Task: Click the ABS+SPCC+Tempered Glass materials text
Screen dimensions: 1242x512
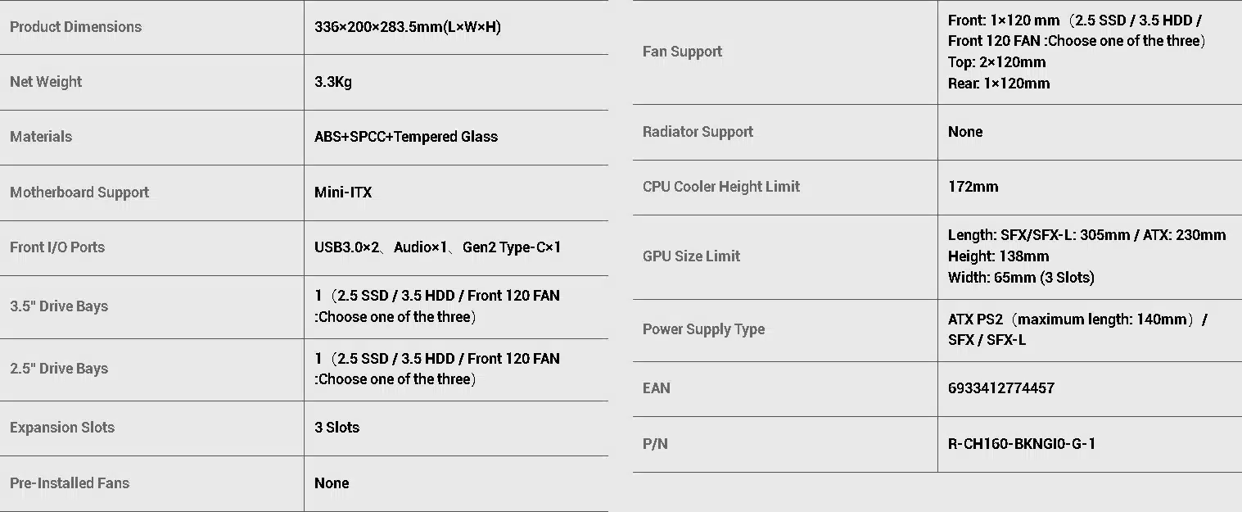Action: click(x=406, y=137)
